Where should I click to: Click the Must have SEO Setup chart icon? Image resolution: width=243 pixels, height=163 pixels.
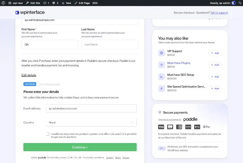[x=162, y=77]
